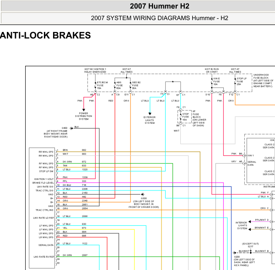This screenshot has width=275, height=270.
Task: Click the "YEL" wire color label
Action: pos(65,228)
